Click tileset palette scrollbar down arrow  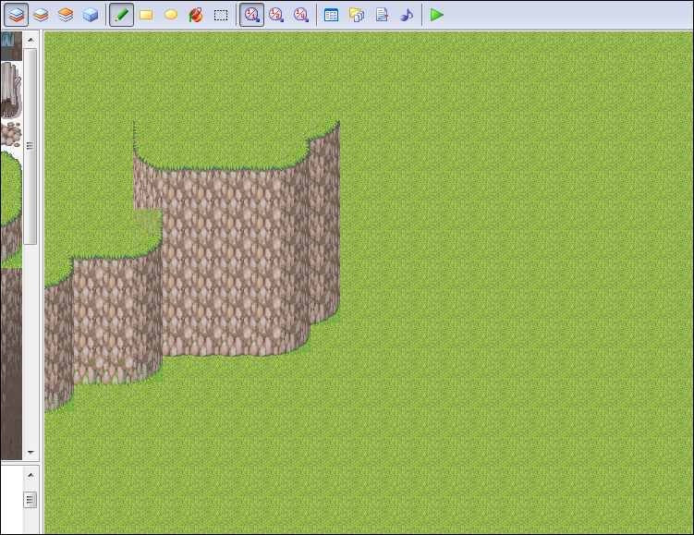click(30, 452)
